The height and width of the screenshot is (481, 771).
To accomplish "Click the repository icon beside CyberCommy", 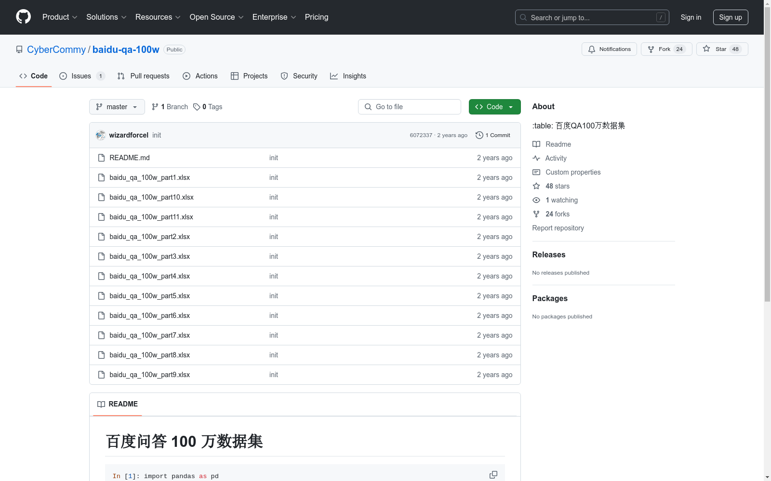I will [19, 50].
